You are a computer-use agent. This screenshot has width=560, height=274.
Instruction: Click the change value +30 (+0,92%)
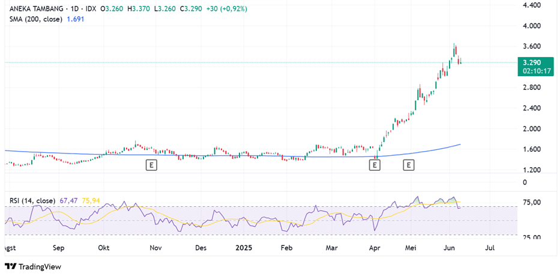(x=227, y=9)
